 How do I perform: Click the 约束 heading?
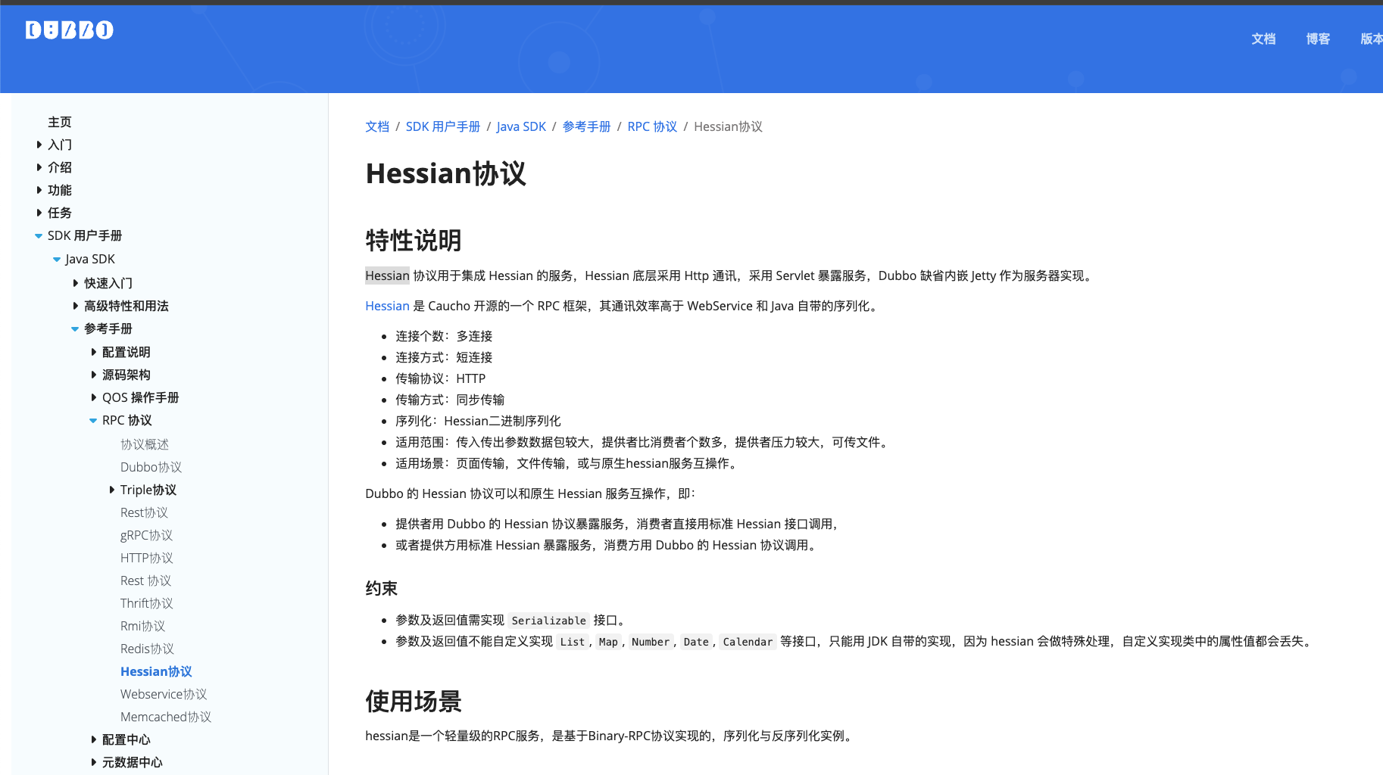click(381, 589)
